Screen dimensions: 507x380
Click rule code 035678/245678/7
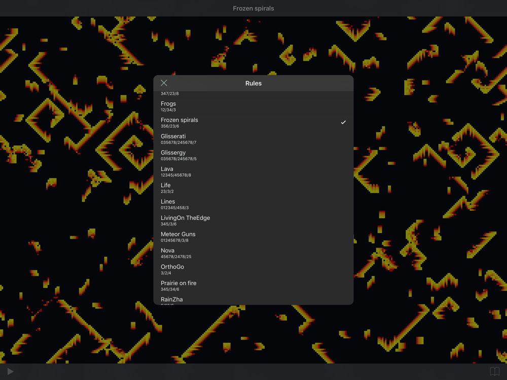178,142
